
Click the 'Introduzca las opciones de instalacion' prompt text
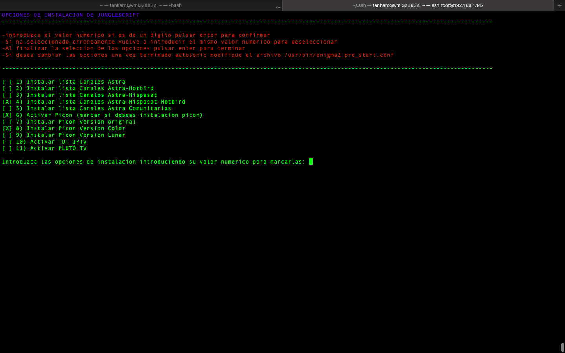153,162
